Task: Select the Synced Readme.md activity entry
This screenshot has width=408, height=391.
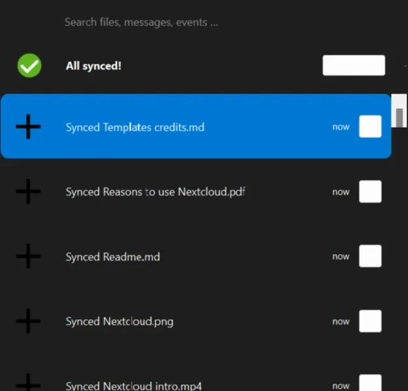Action: (x=196, y=256)
